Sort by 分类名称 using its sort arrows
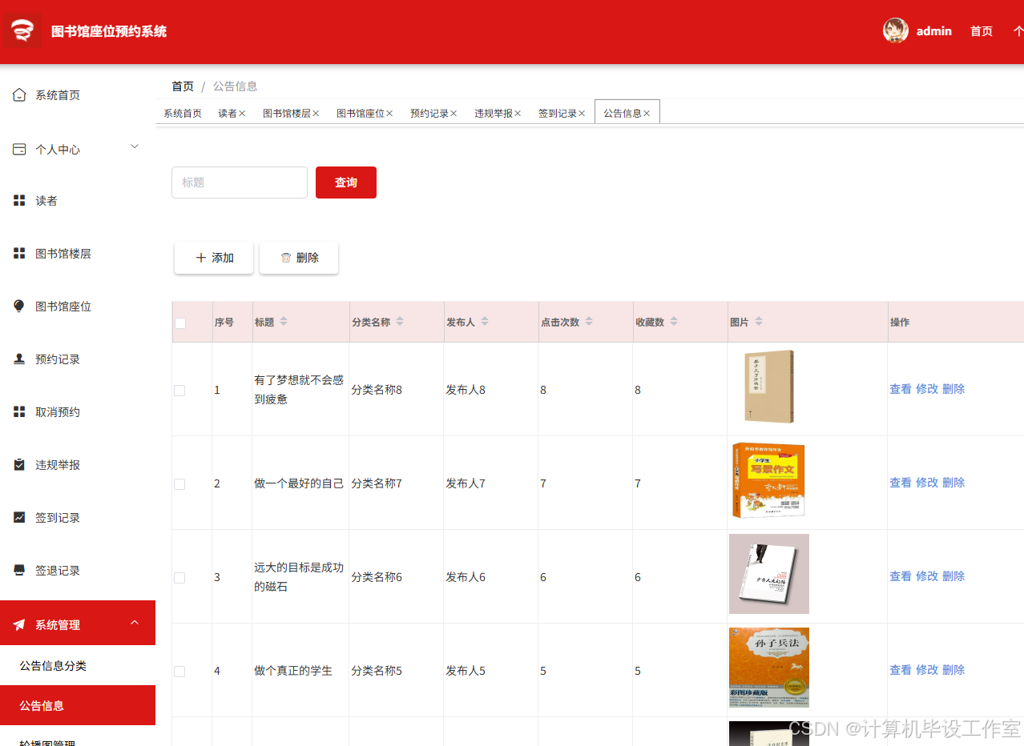Image resolution: width=1024 pixels, height=746 pixels. 400,322
